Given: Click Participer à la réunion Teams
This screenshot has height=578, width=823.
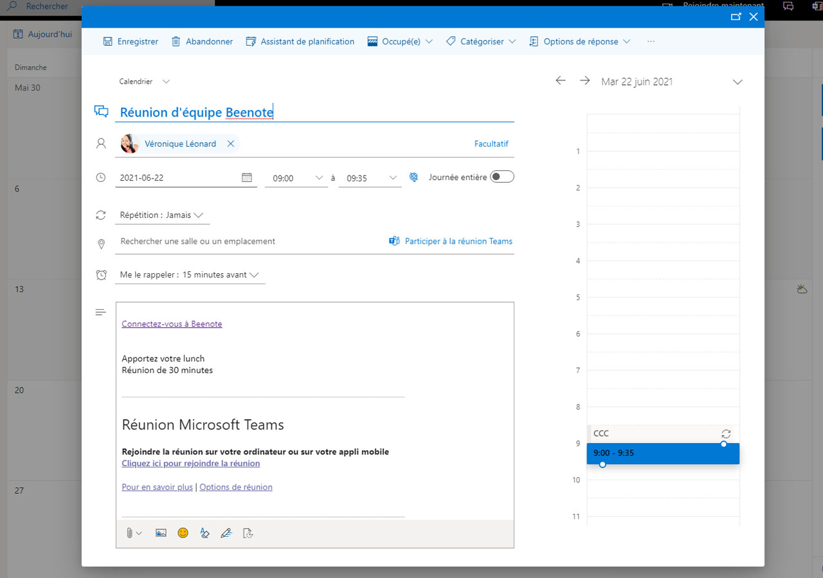Looking at the screenshot, I should (451, 241).
